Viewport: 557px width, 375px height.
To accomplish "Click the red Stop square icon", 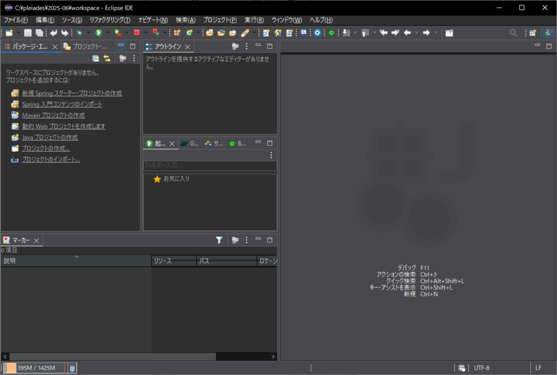I will 137,33.
